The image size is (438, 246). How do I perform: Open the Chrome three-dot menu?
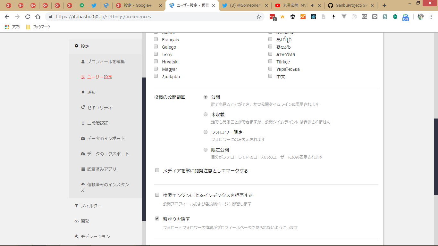point(431,17)
